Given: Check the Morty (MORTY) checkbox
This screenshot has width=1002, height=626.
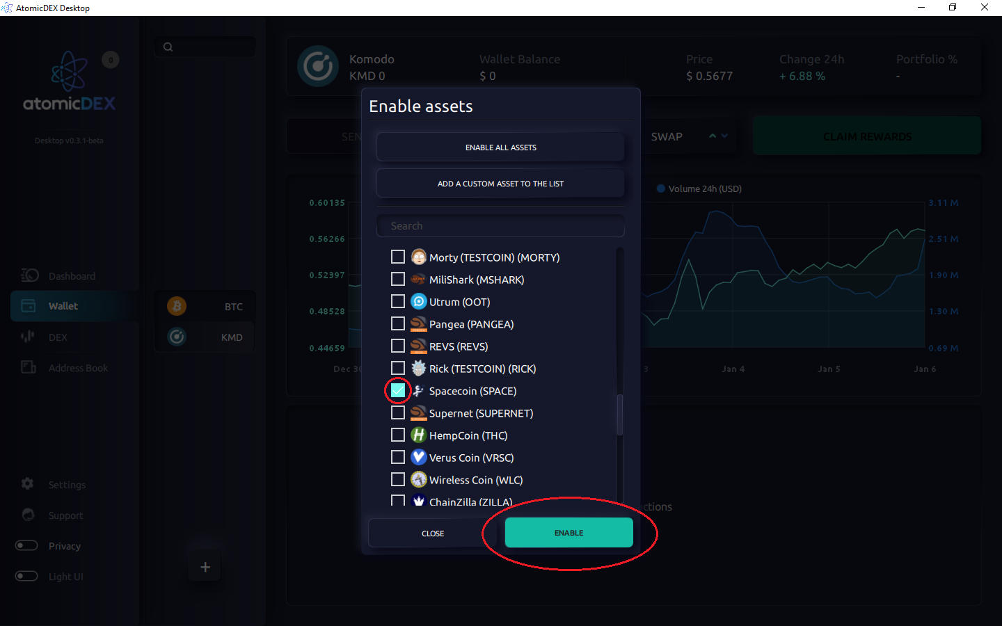Looking at the screenshot, I should [x=398, y=257].
